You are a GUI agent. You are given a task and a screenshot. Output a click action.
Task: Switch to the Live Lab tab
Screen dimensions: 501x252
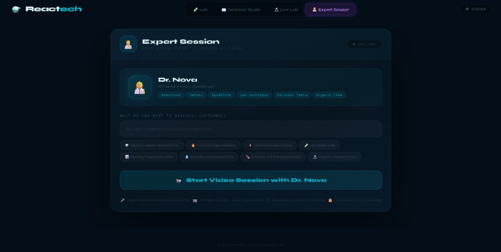[x=286, y=9]
